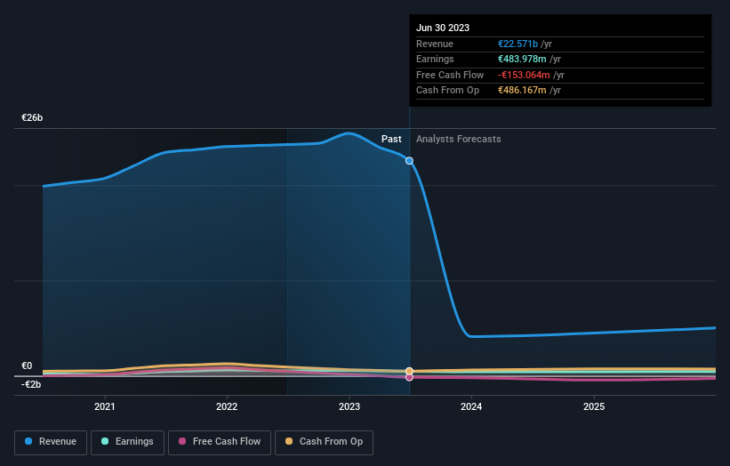730x466 pixels.
Task: Click the €483.978m earnings value
Action: coord(522,59)
